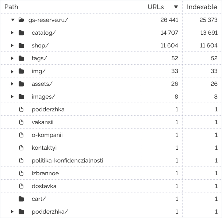Click the cart/ folder icon

tap(21, 199)
